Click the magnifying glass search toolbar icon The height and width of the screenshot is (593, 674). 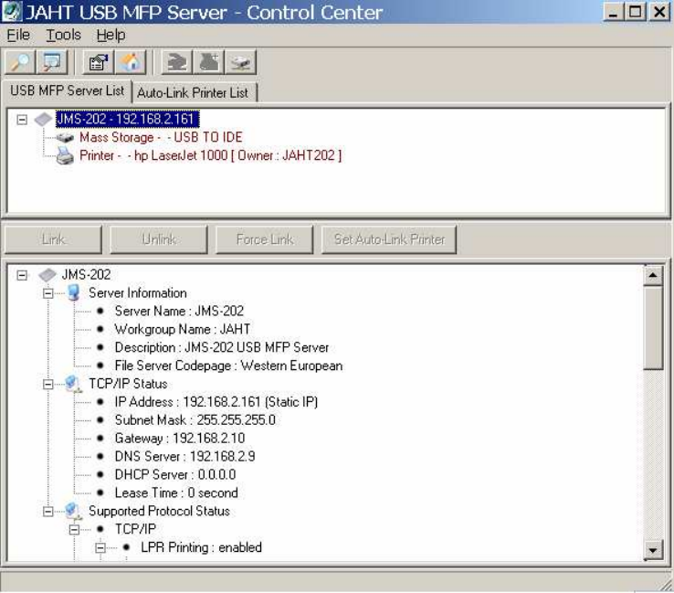click(x=18, y=62)
